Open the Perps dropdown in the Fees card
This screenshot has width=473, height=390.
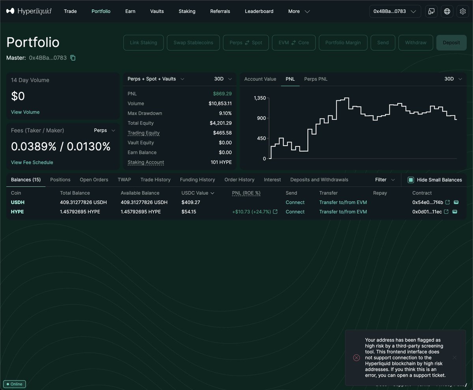point(104,130)
